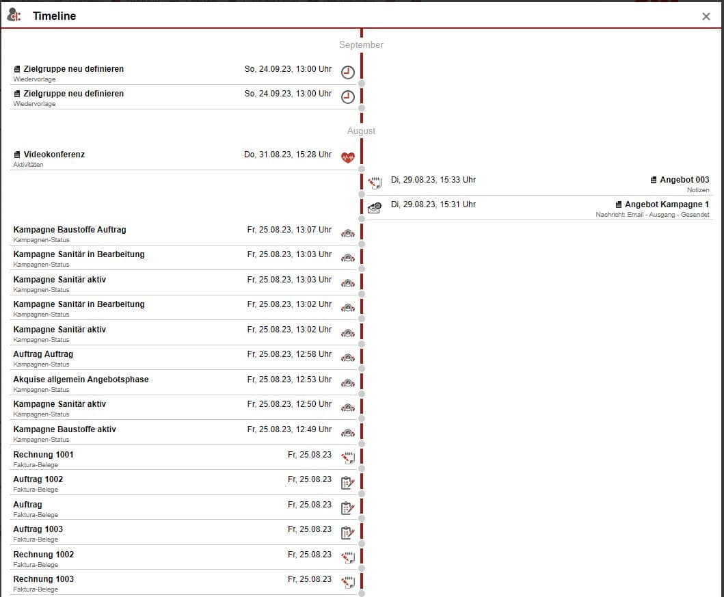This screenshot has width=724, height=597.
Task: Close the Timeline dialog
Action: 706,16
